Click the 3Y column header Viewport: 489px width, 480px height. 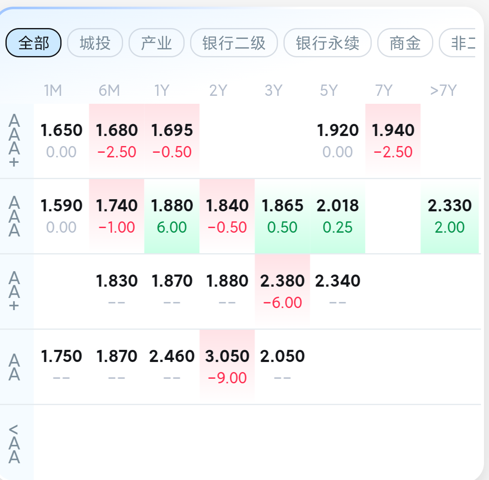[274, 90]
